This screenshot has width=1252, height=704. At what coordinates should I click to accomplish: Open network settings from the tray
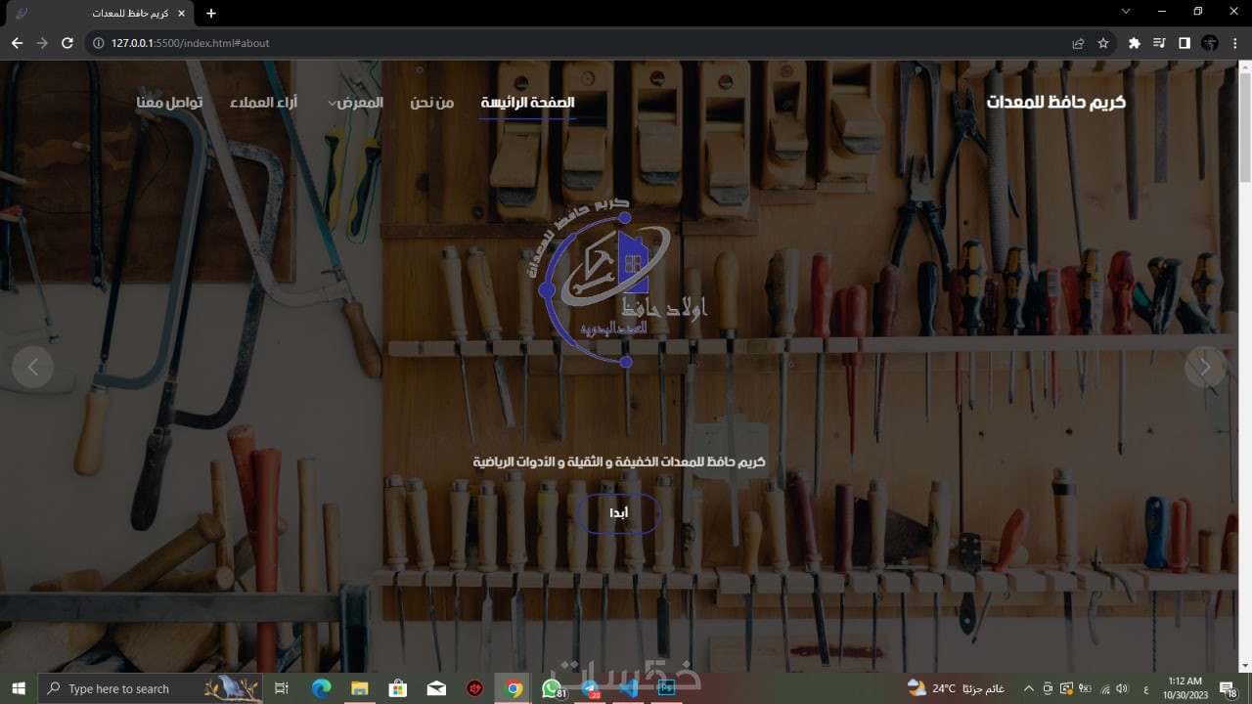(1104, 688)
